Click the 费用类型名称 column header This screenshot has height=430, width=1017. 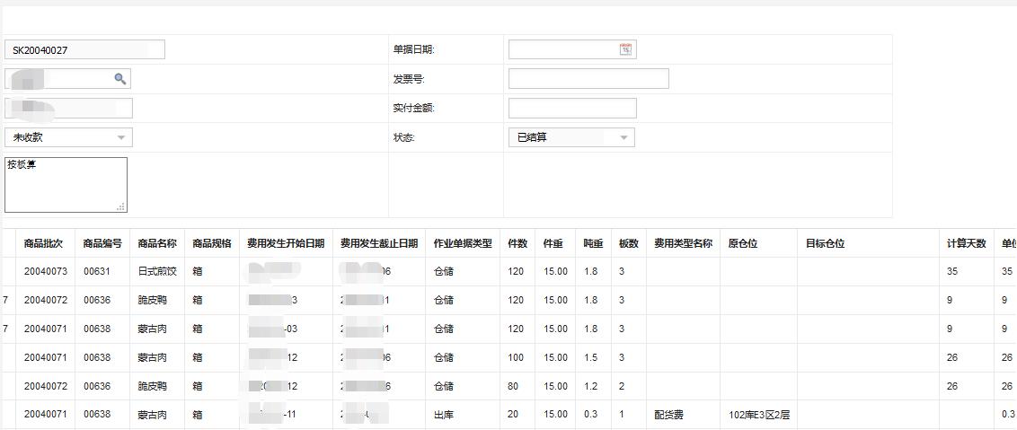point(683,243)
